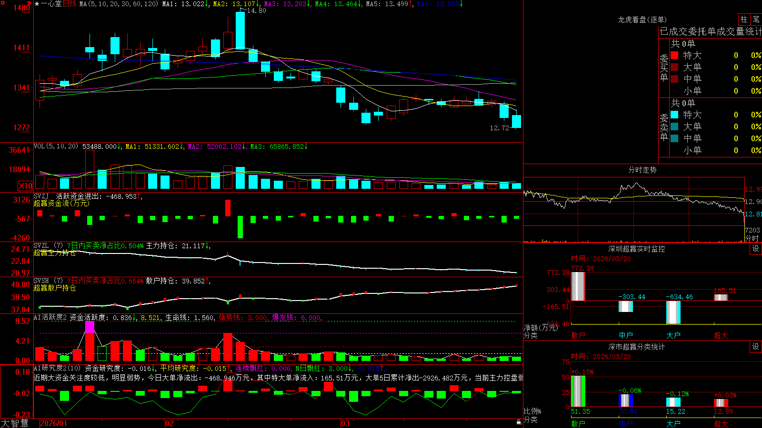Click the 分时走势 panel title

pos(642,170)
